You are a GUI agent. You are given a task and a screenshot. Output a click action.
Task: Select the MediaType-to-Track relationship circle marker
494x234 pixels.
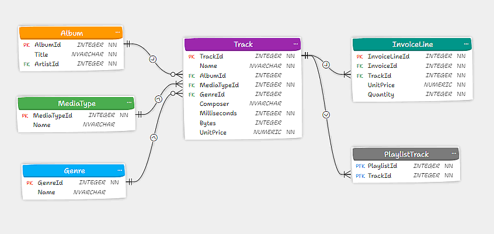coord(158,99)
